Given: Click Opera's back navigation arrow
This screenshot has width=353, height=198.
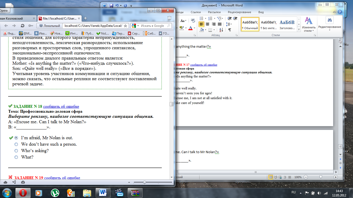Looking at the screenshot, I should point(6,26).
